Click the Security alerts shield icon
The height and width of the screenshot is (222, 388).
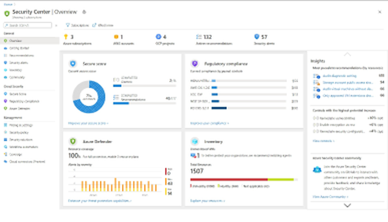coord(256,36)
